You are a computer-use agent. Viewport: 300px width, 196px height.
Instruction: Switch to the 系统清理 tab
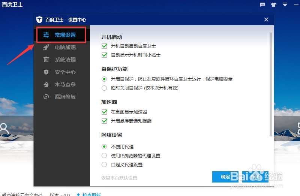click(x=61, y=60)
